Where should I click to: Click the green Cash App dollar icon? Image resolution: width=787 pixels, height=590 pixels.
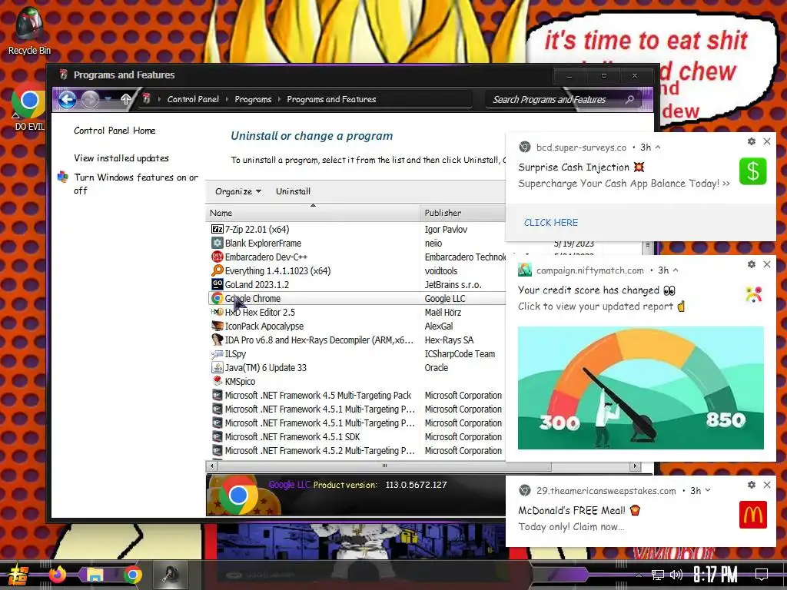click(x=753, y=171)
